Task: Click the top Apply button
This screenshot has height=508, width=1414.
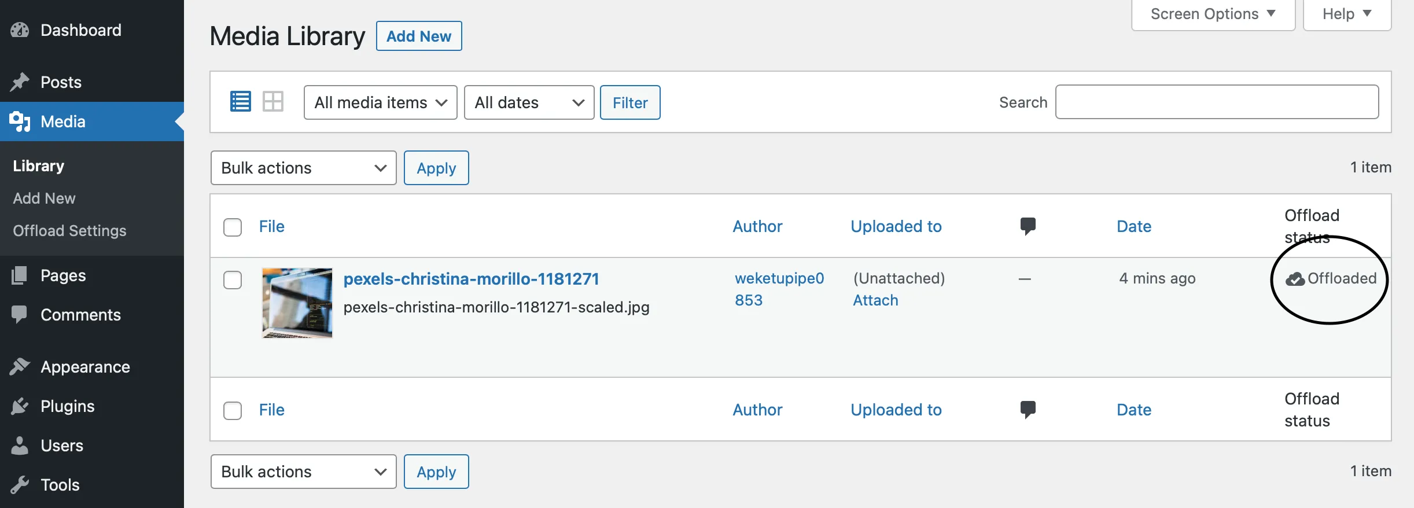Action: click(436, 168)
